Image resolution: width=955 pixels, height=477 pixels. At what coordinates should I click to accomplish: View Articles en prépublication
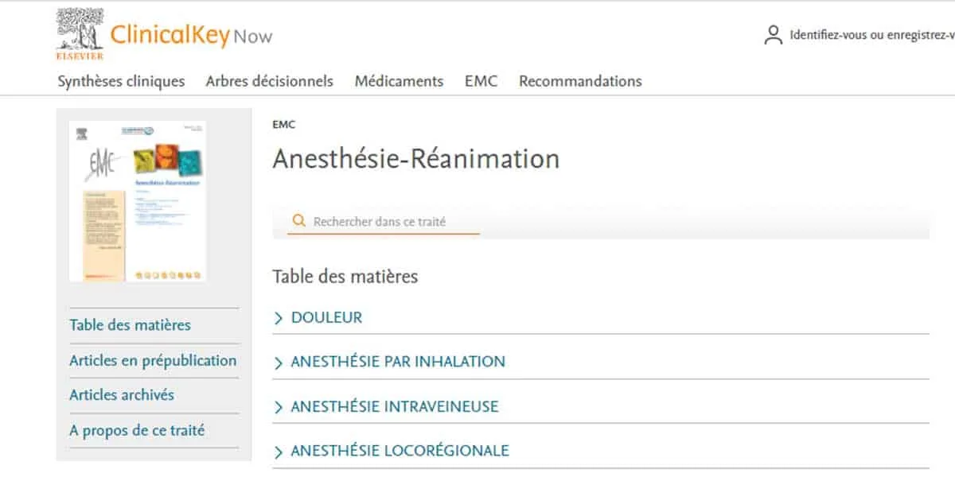153,360
